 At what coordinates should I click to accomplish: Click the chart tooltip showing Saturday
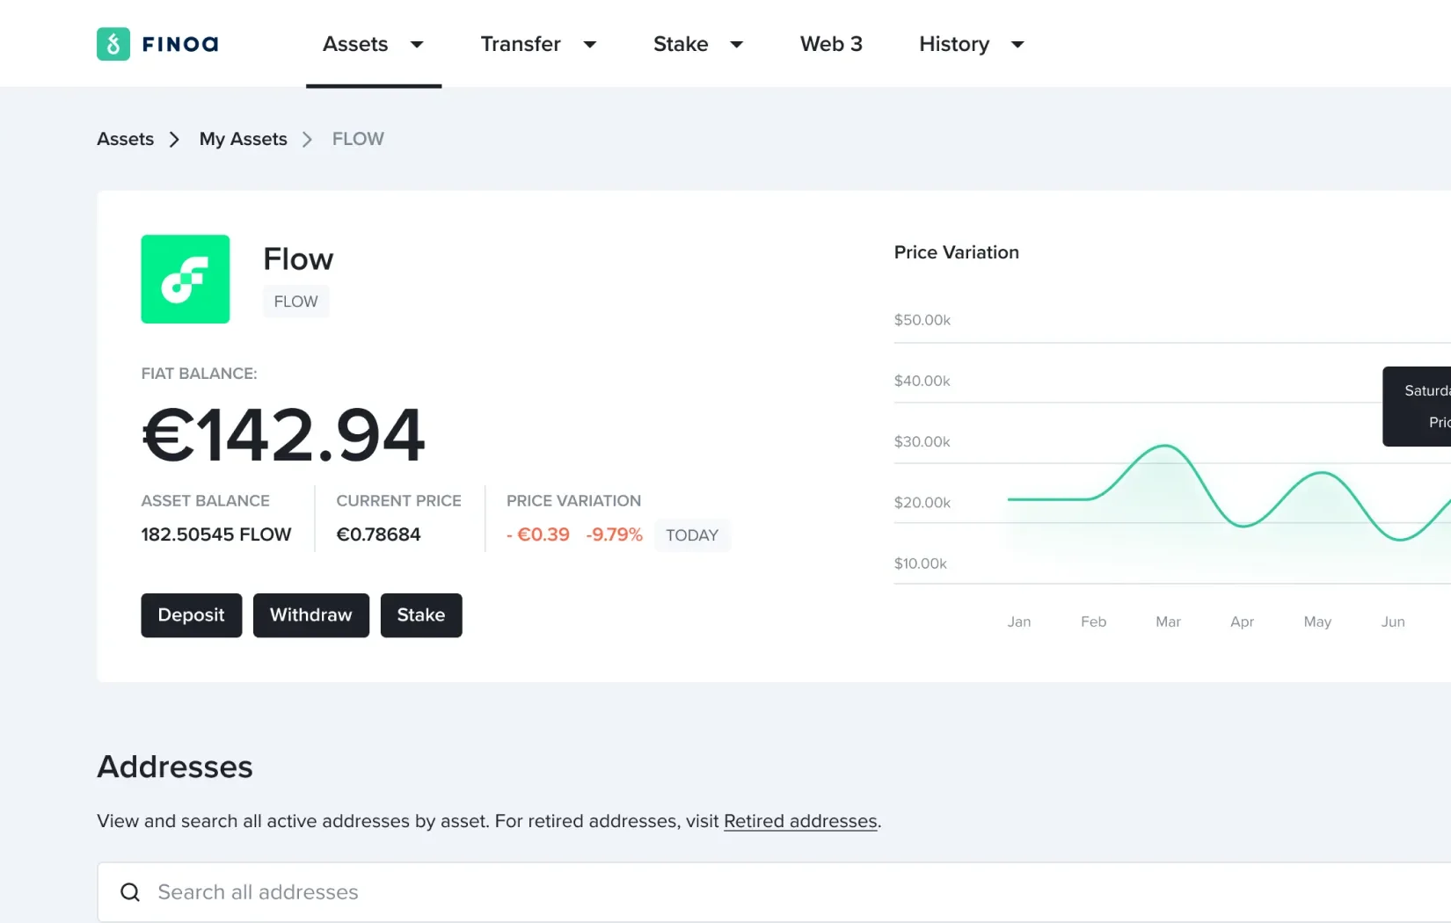(x=1417, y=406)
